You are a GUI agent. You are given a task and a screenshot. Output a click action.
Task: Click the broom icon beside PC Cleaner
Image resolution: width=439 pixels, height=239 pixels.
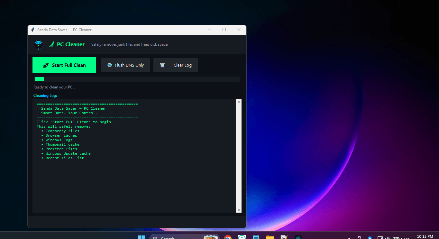pos(51,45)
